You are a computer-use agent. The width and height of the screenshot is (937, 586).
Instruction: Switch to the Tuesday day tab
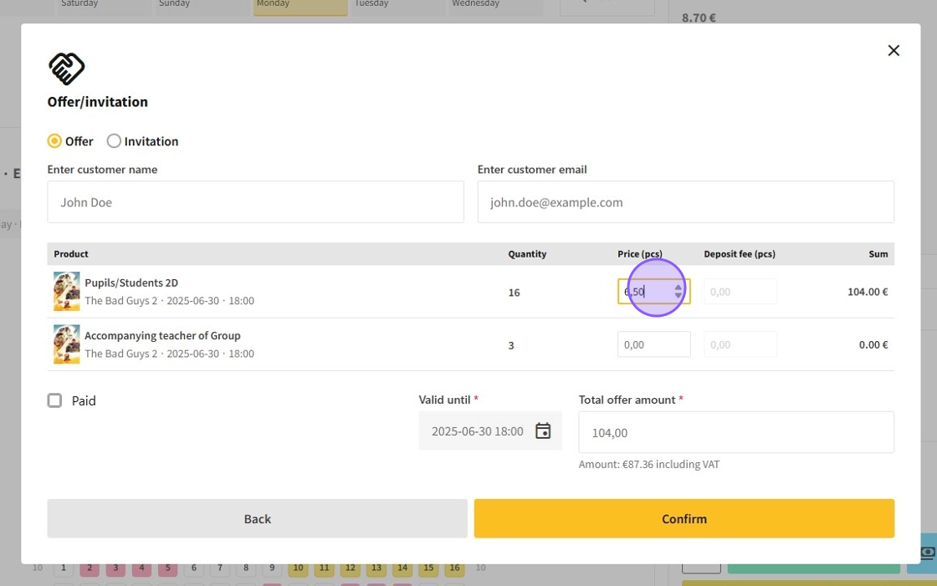(x=397, y=7)
